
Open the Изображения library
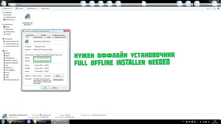coord(10,32)
